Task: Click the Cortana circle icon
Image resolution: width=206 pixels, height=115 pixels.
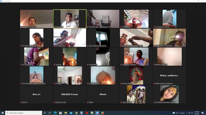Action: [45, 113]
